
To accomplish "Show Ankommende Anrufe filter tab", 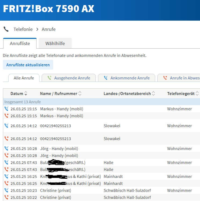I will coord(126,78).
